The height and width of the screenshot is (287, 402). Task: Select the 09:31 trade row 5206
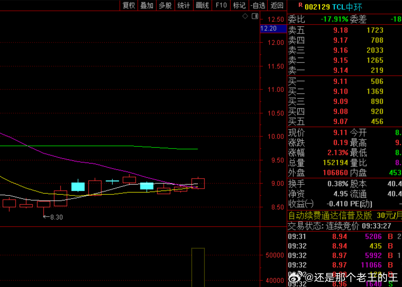[x=345, y=236]
